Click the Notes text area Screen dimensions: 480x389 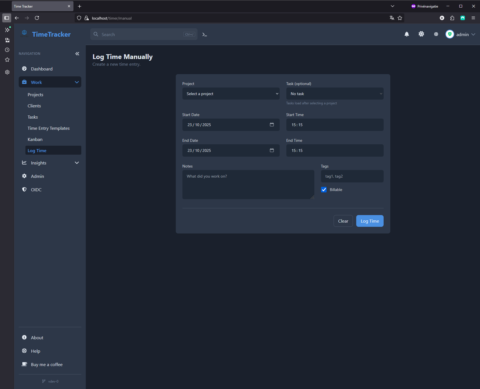tap(248, 185)
